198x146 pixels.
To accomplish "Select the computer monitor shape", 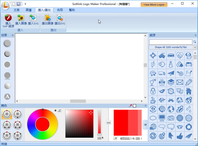I will point(162,118).
